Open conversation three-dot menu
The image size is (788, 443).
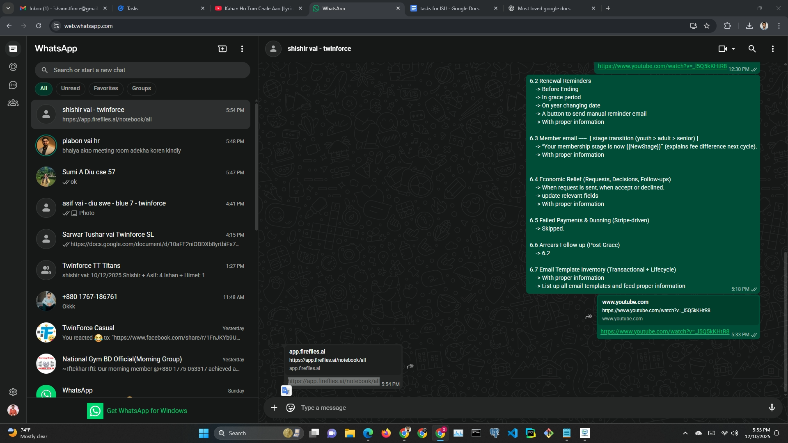(x=772, y=49)
